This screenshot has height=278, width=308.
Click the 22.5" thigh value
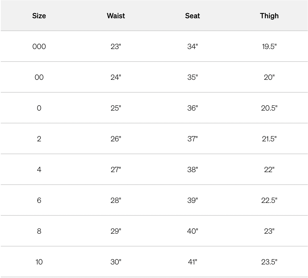269,201
